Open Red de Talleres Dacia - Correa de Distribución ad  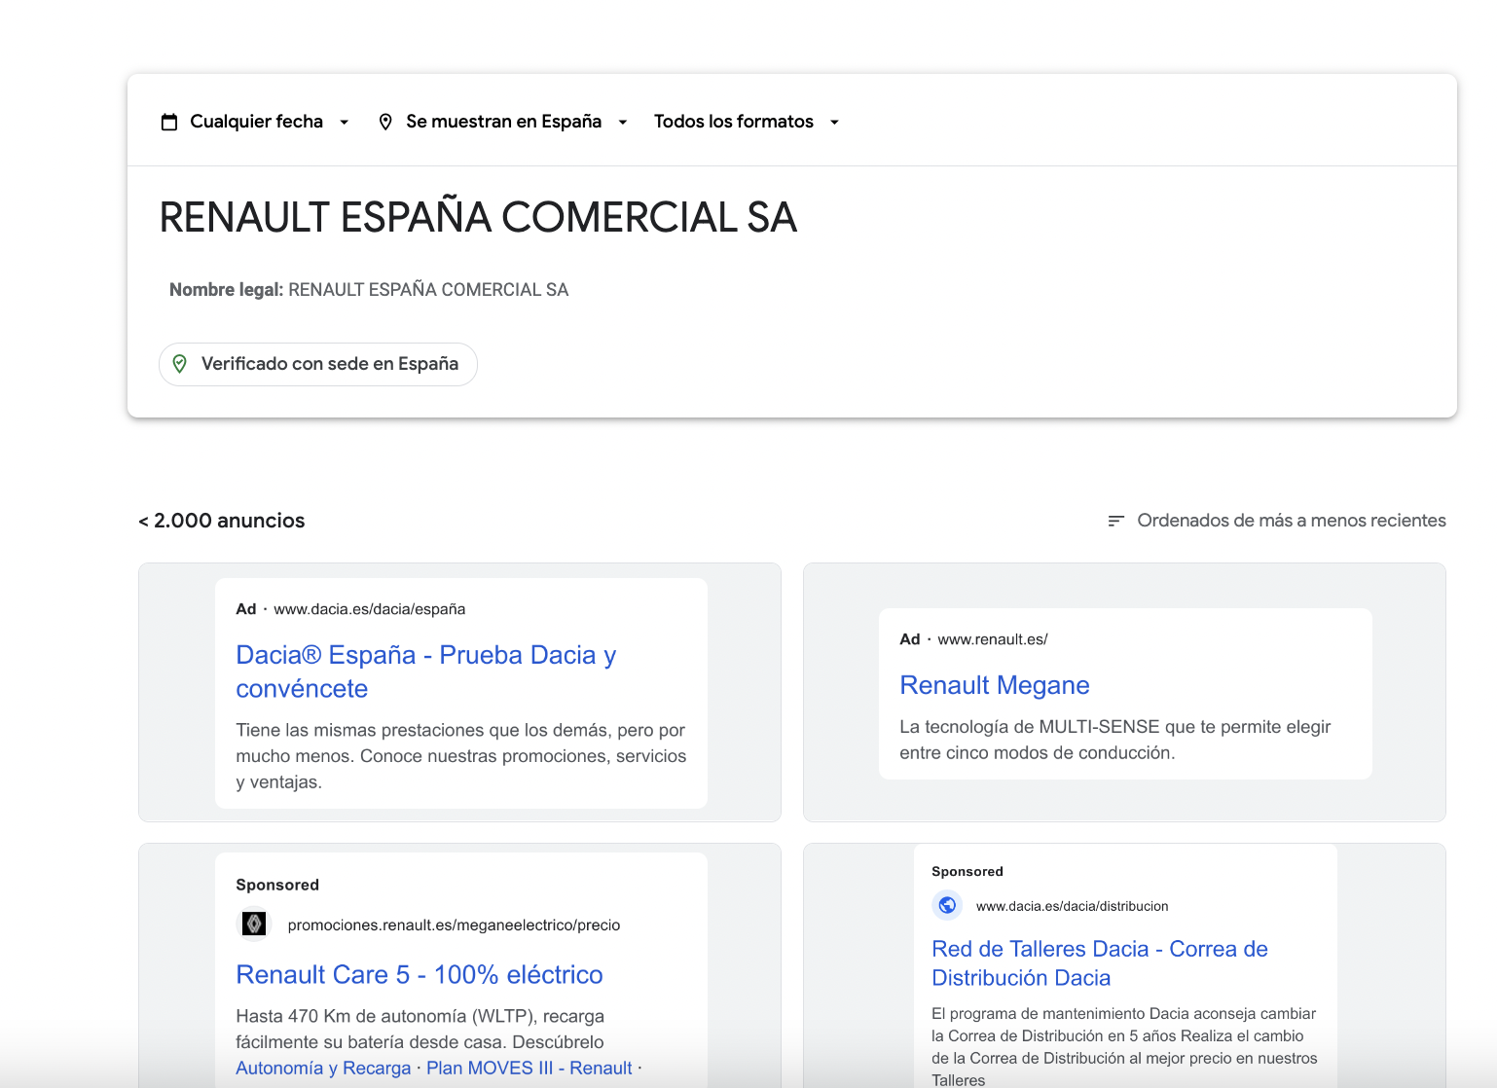click(1100, 963)
